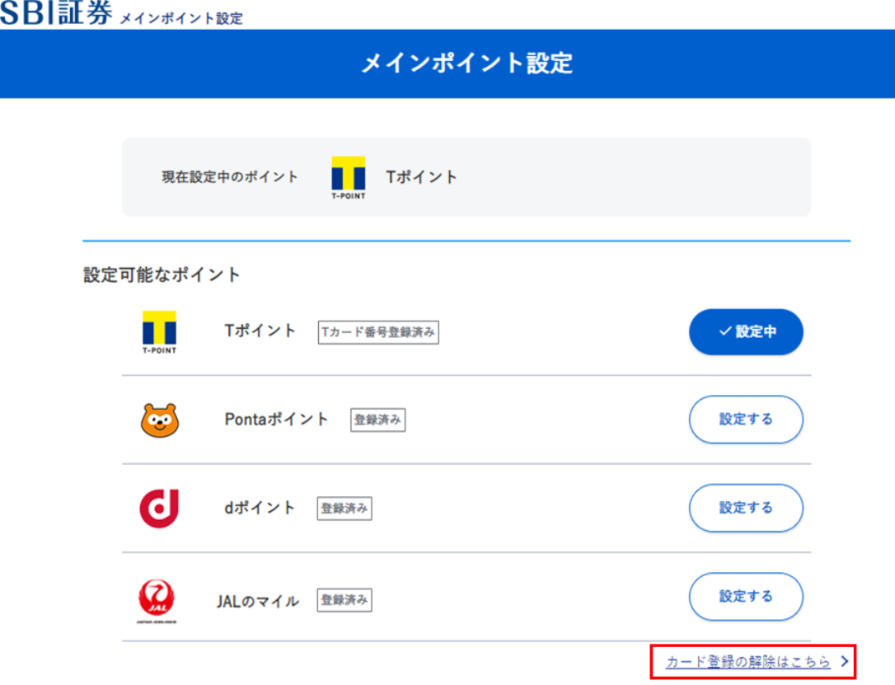Image resolution: width=895 pixels, height=685 pixels.
Task: Click the Ponta bear icon
Action: click(160, 420)
